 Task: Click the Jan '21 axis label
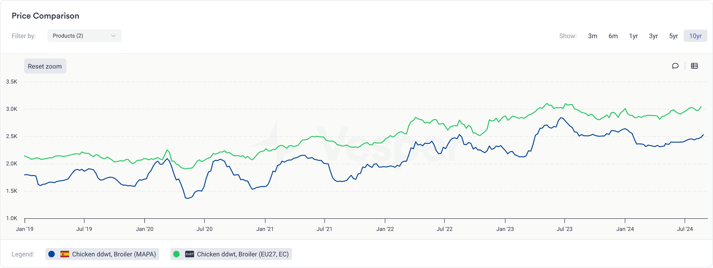pyautogui.click(x=265, y=229)
